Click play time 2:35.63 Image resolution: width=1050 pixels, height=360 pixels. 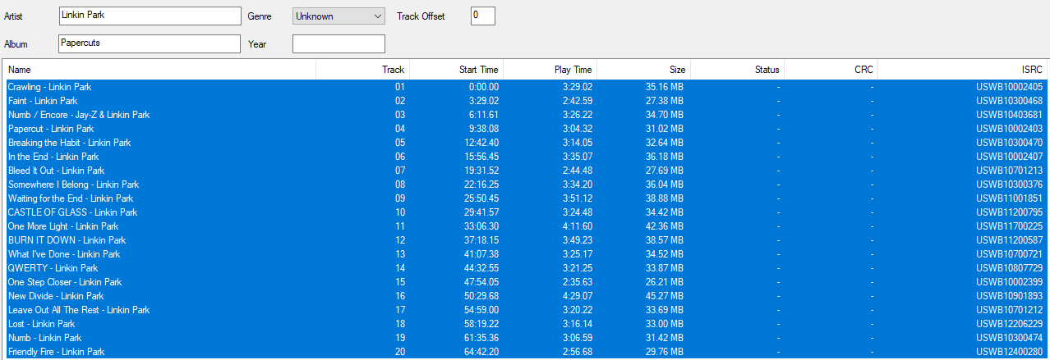[578, 282]
